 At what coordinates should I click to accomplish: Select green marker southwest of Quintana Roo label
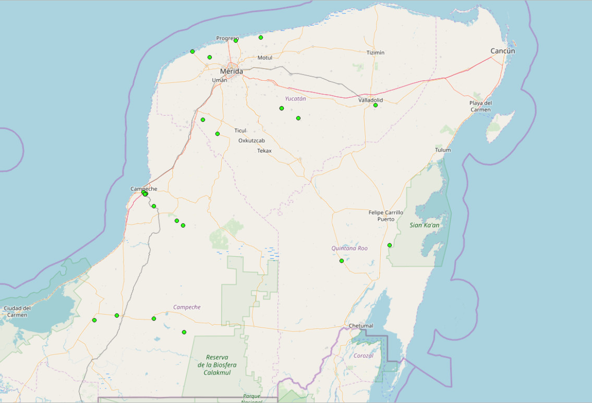pos(342,261)
